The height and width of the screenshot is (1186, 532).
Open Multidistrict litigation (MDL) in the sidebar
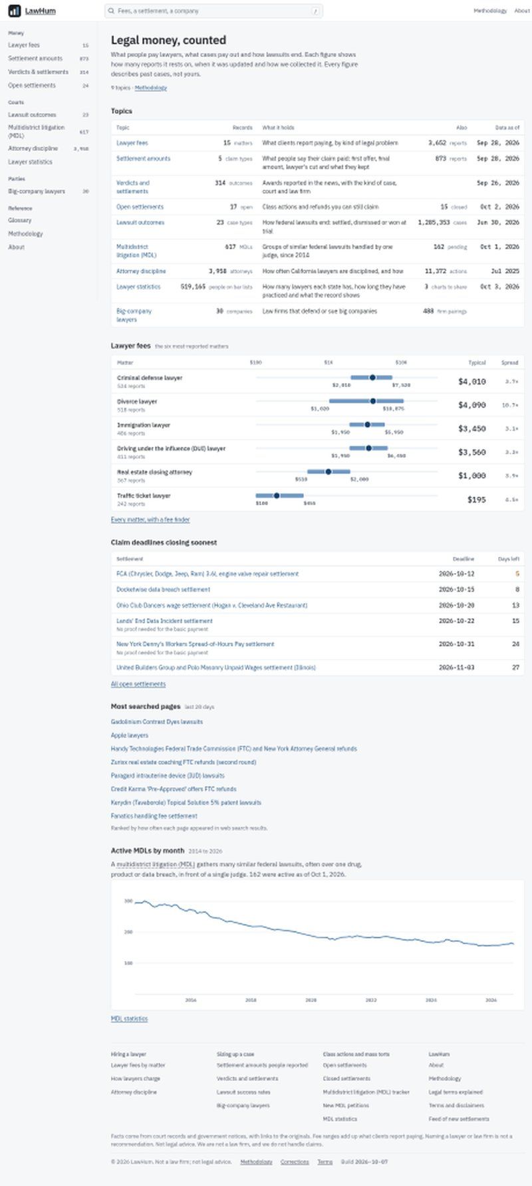click(x=37, y=131)
